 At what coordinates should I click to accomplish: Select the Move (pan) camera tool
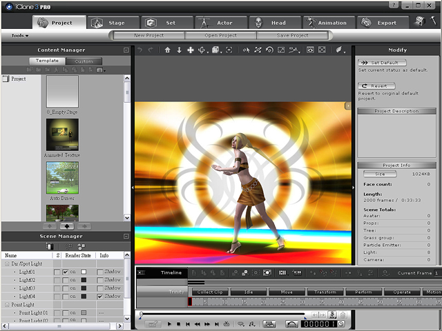pos(191,50)
